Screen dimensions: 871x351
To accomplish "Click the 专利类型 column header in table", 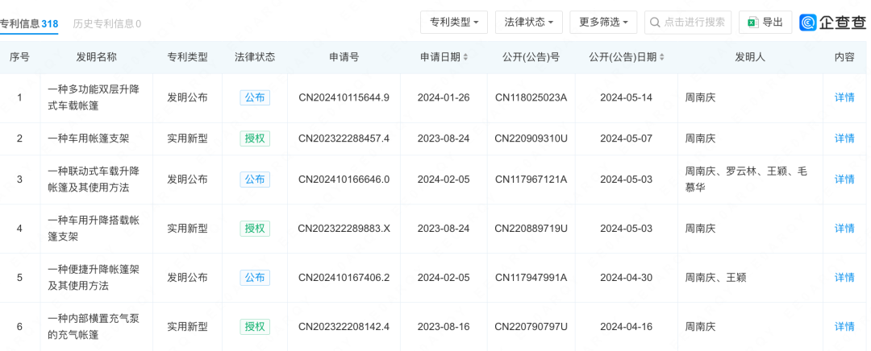I will [187, 57].
